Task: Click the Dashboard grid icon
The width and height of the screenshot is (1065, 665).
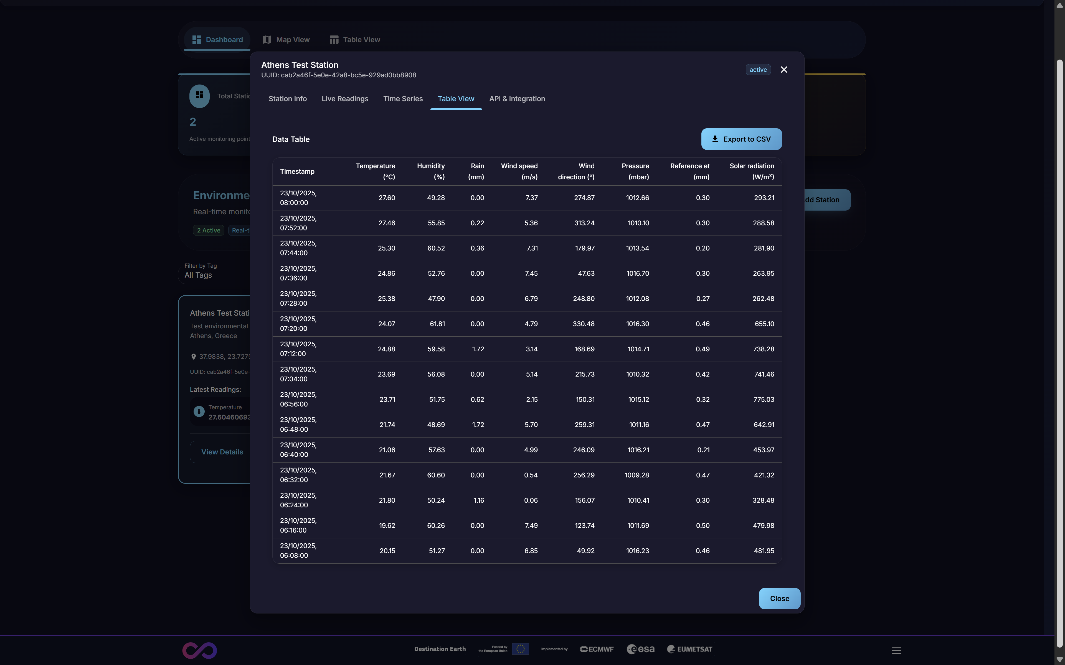Action: [196, 40]
